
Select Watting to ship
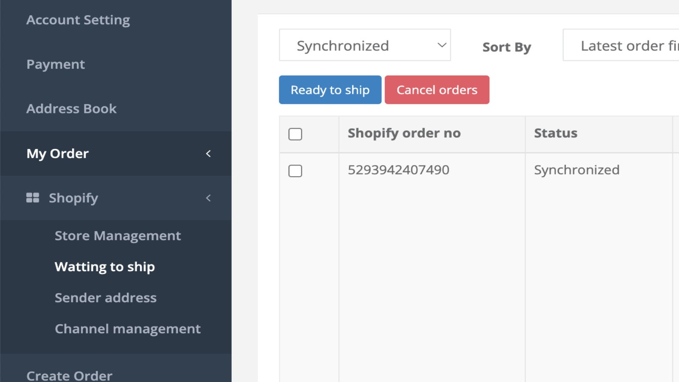(105, 267)
